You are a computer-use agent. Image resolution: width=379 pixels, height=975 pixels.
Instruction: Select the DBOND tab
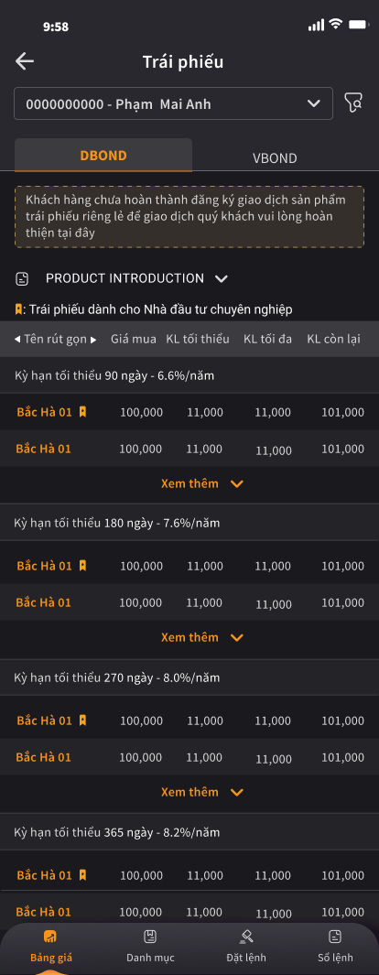[103, 156]
